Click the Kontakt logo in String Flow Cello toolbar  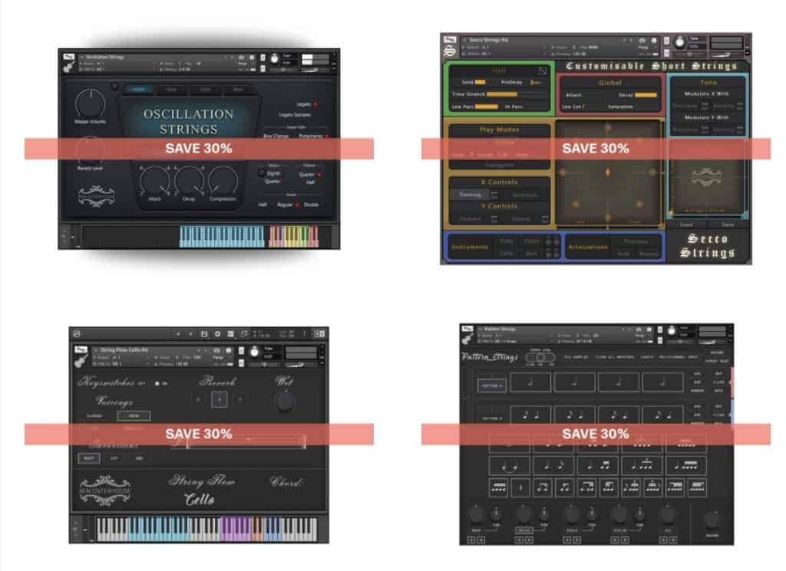point(77,334)
